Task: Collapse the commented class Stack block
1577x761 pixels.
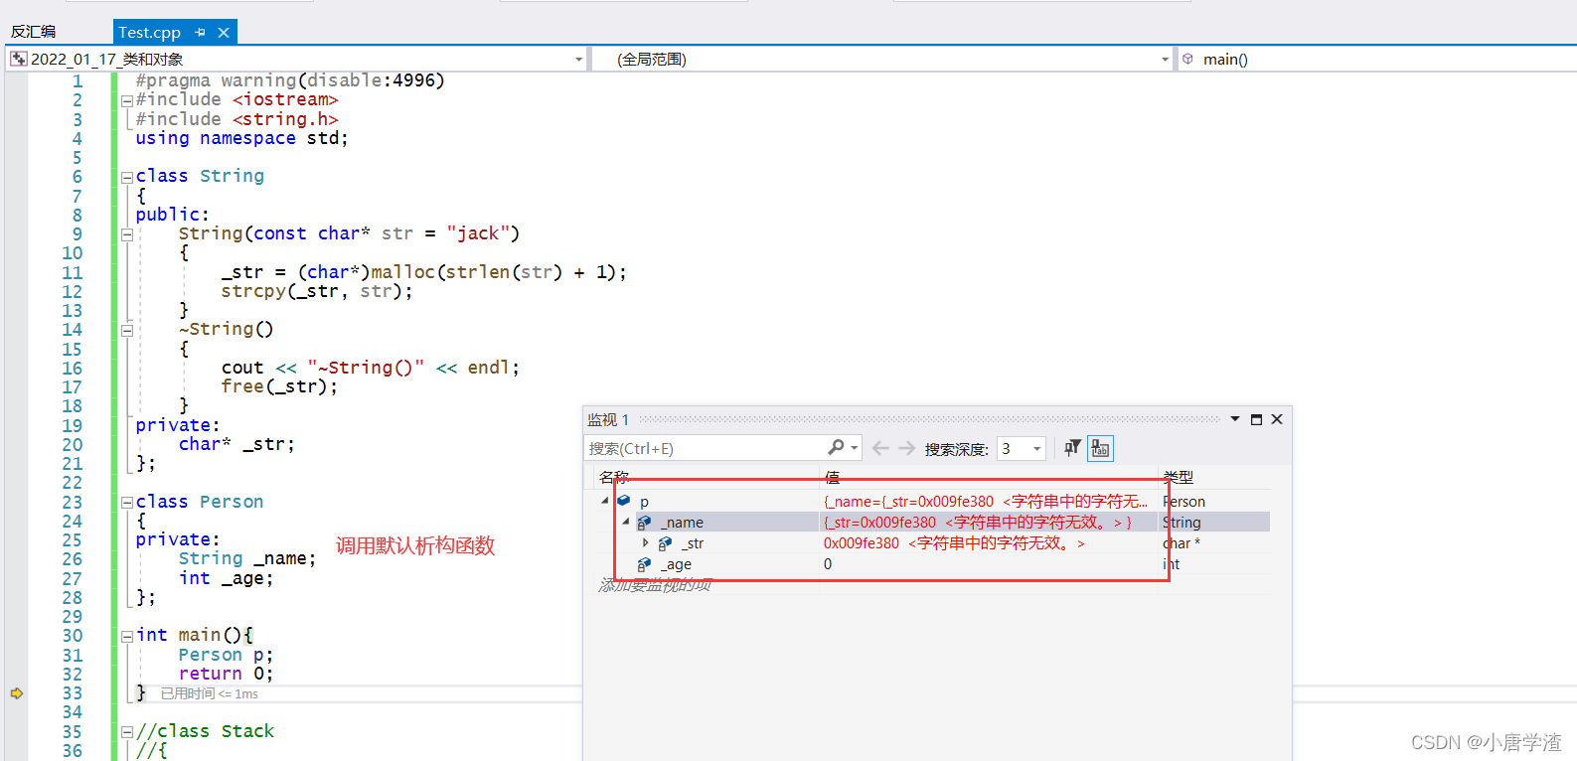Action: 127,732
